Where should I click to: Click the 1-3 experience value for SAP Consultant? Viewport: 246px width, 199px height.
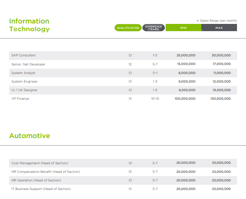click(x=155, y=56)
